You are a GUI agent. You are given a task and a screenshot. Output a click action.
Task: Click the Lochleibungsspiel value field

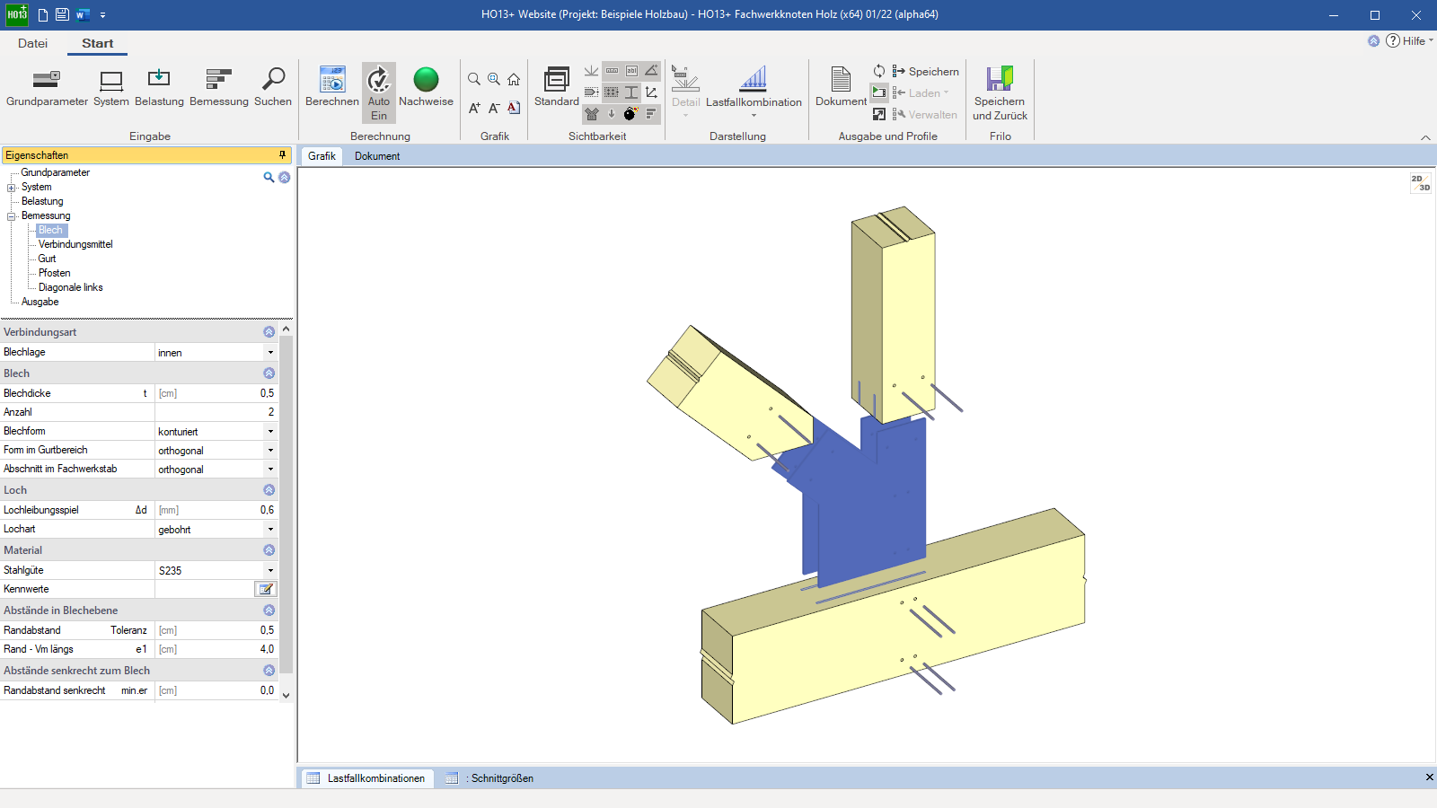[216, 510]
